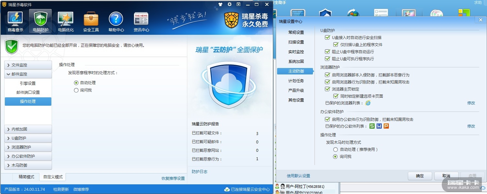Expand the 办公软件防护 section
Image resolution: width=487 pixels, height=194 pixels.
point(28,156)
